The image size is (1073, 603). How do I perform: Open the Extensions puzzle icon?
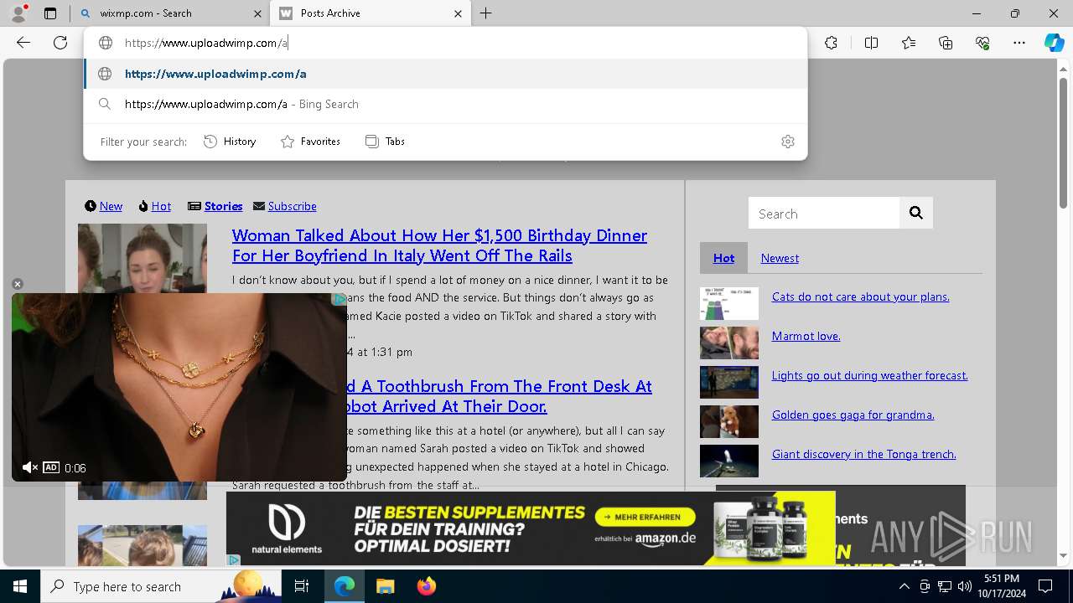pos(831,43)
